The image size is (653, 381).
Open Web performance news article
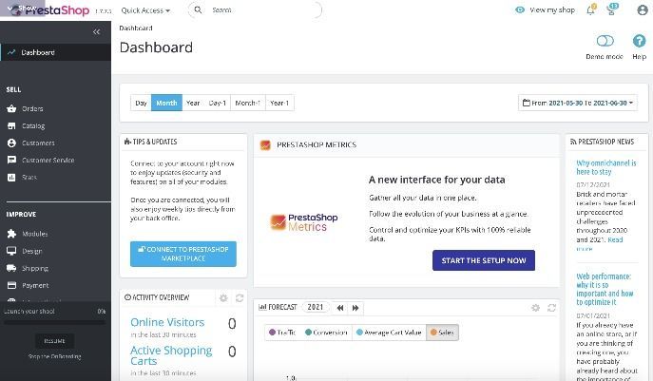[x=605, y=289]
